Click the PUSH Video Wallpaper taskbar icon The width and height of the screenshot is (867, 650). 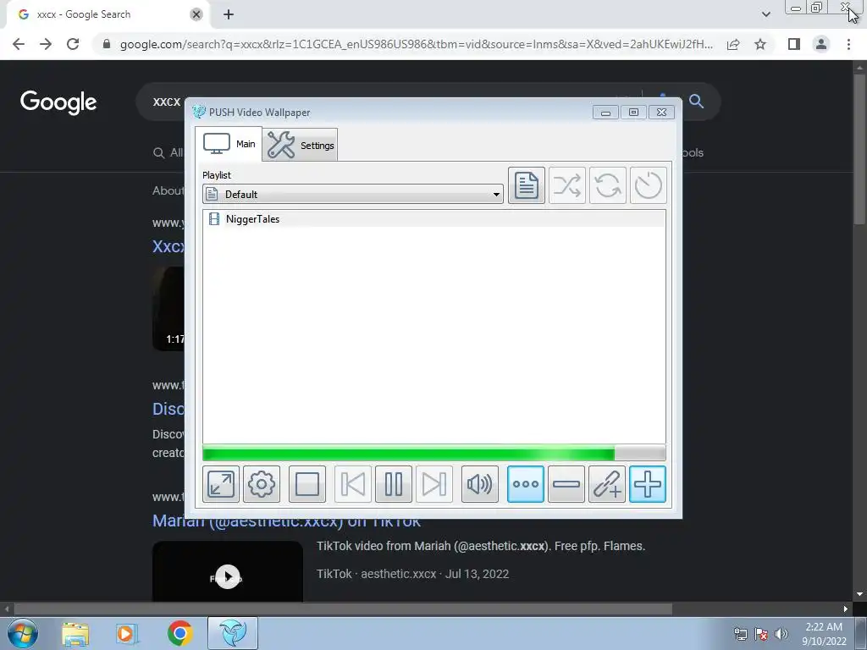point(233,633)
